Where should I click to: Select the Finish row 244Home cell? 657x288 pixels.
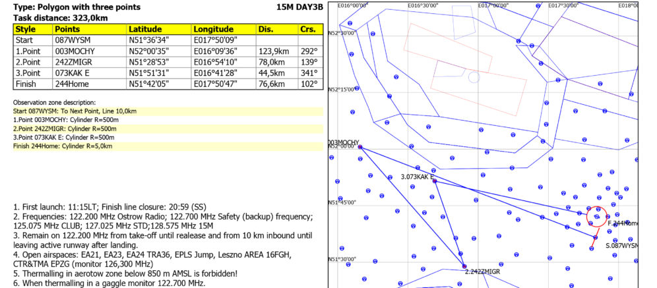(x=89, y=84)
